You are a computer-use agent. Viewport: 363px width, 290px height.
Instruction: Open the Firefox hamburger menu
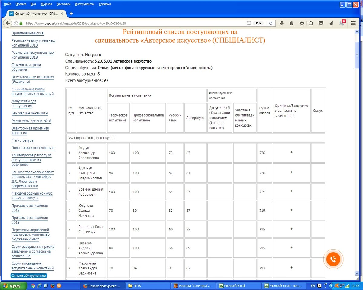pos(353,23)
